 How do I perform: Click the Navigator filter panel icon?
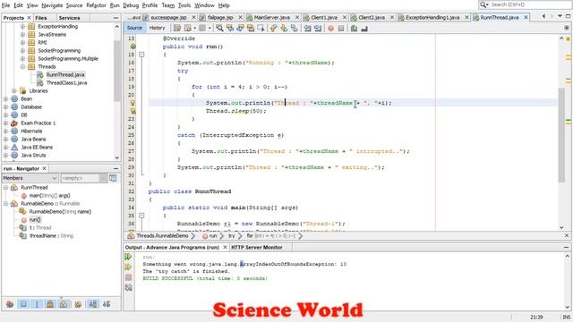click(x=114, y=178)
